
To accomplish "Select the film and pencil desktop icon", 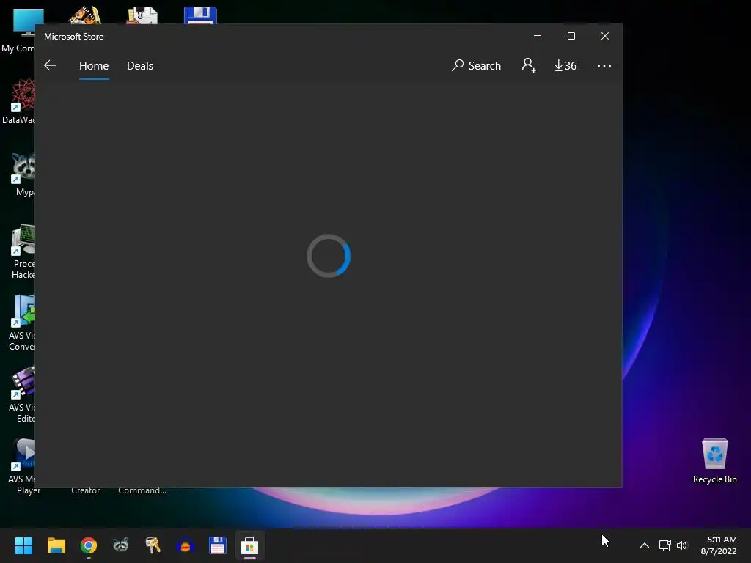I will [x=85, y=15].
